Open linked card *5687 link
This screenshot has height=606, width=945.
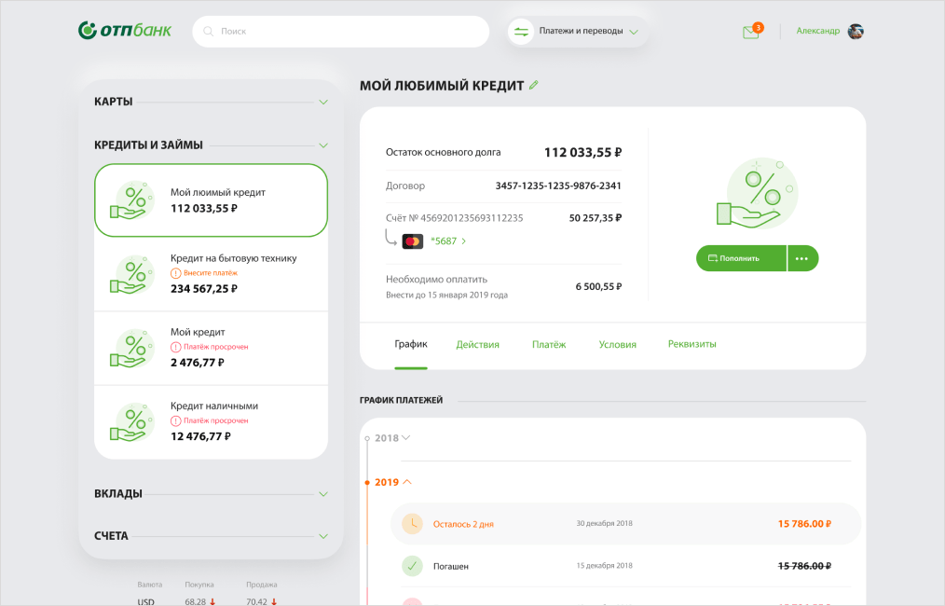pyautogui.click(x=447, y=241)
